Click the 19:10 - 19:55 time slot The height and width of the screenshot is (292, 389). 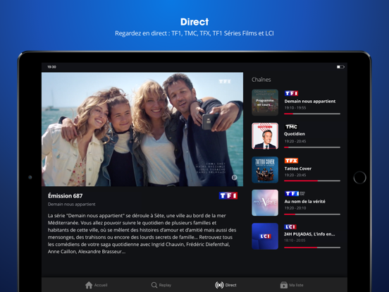(295, 108)
